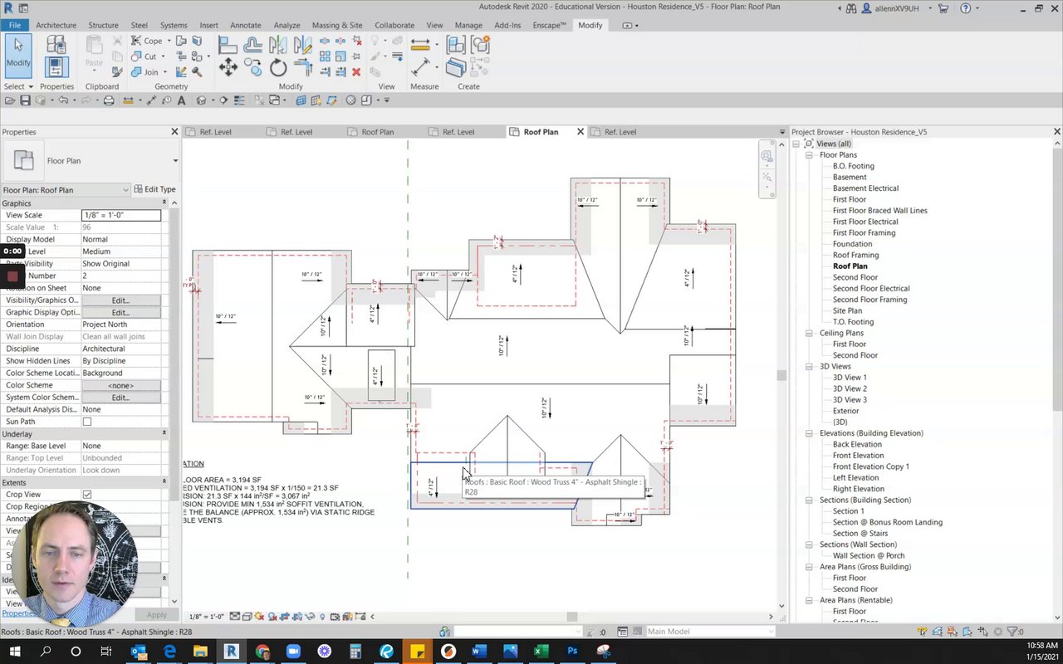The image size is (1063, 664).
Task: Click Edit button for Visibility/Graphics Overrides
Action: pyautogui.click(x=120, y=300)
